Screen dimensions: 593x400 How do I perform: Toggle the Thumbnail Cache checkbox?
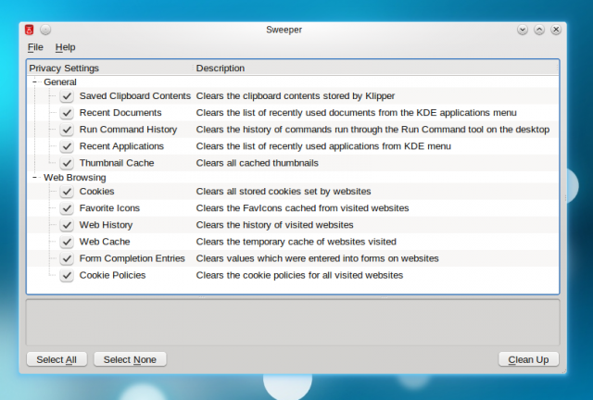(67, 163)
